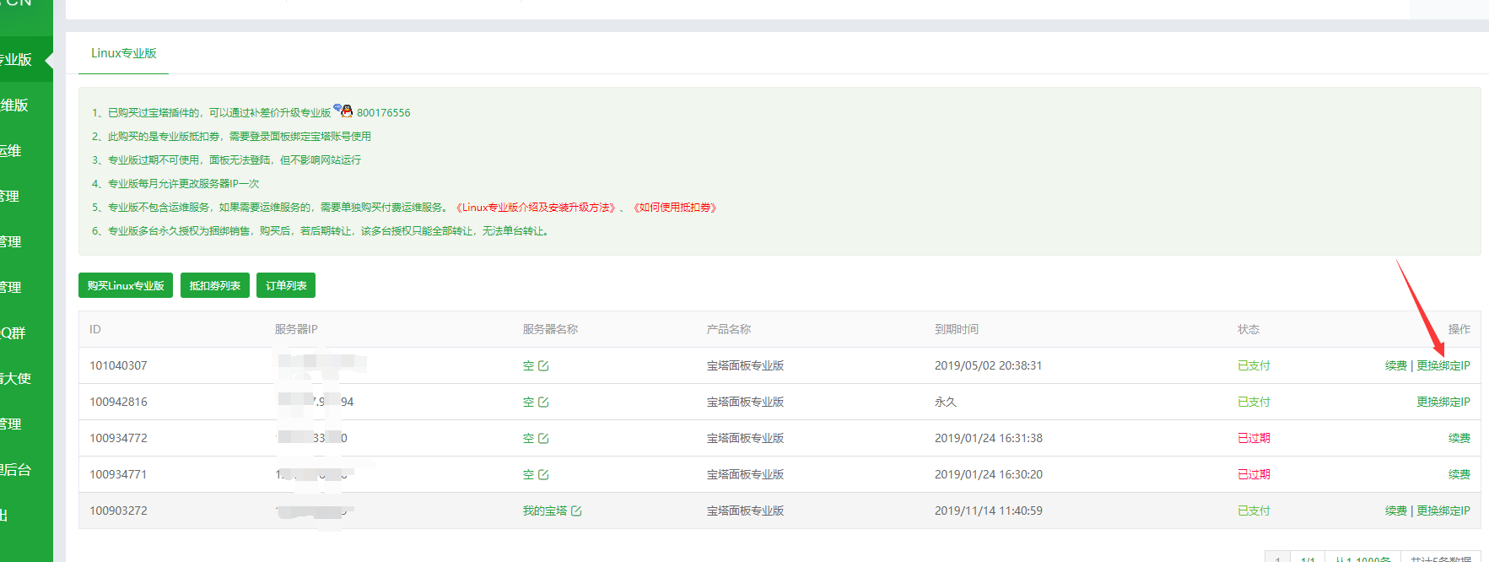Click the 状态 column header
The image size is (1489, 562).
[1249, 330]
